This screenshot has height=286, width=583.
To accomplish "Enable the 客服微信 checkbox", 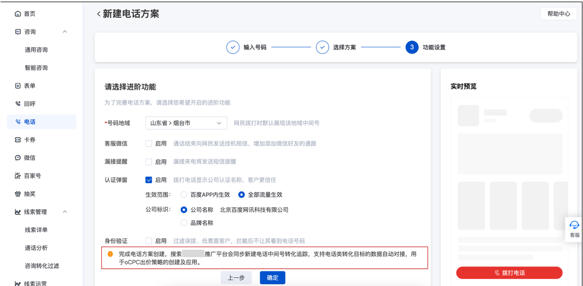I will pyautogui.click(x=149, y=144).
